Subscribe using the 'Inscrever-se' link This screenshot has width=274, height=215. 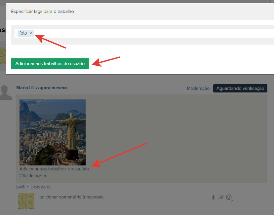coord(40,187)
